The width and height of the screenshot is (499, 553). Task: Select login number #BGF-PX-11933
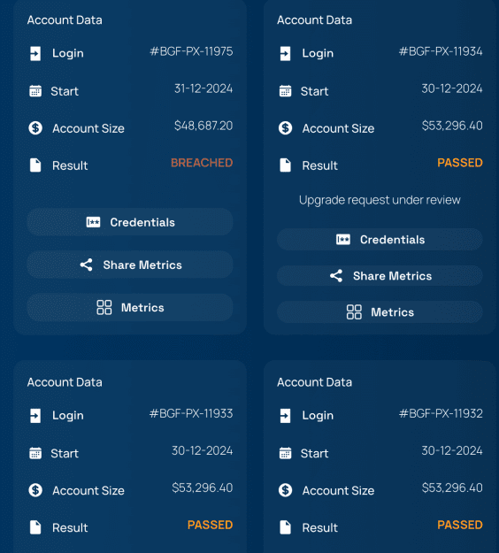(x=191, y=413)
